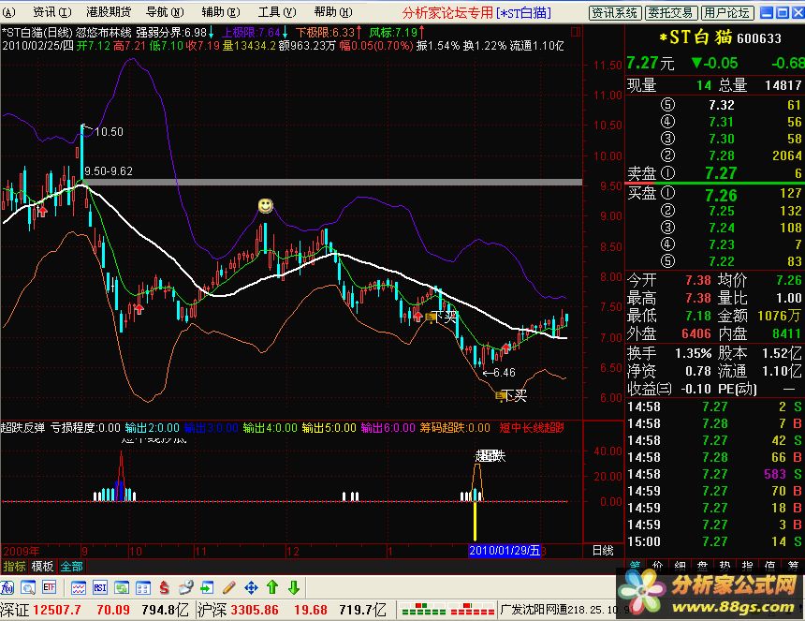Click the 2009年 label on time axis

21,551
